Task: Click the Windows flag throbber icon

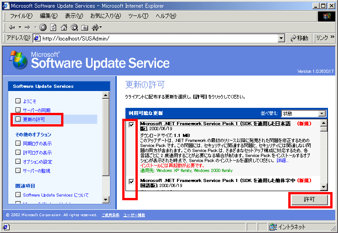Action: (x=327, y=16)
